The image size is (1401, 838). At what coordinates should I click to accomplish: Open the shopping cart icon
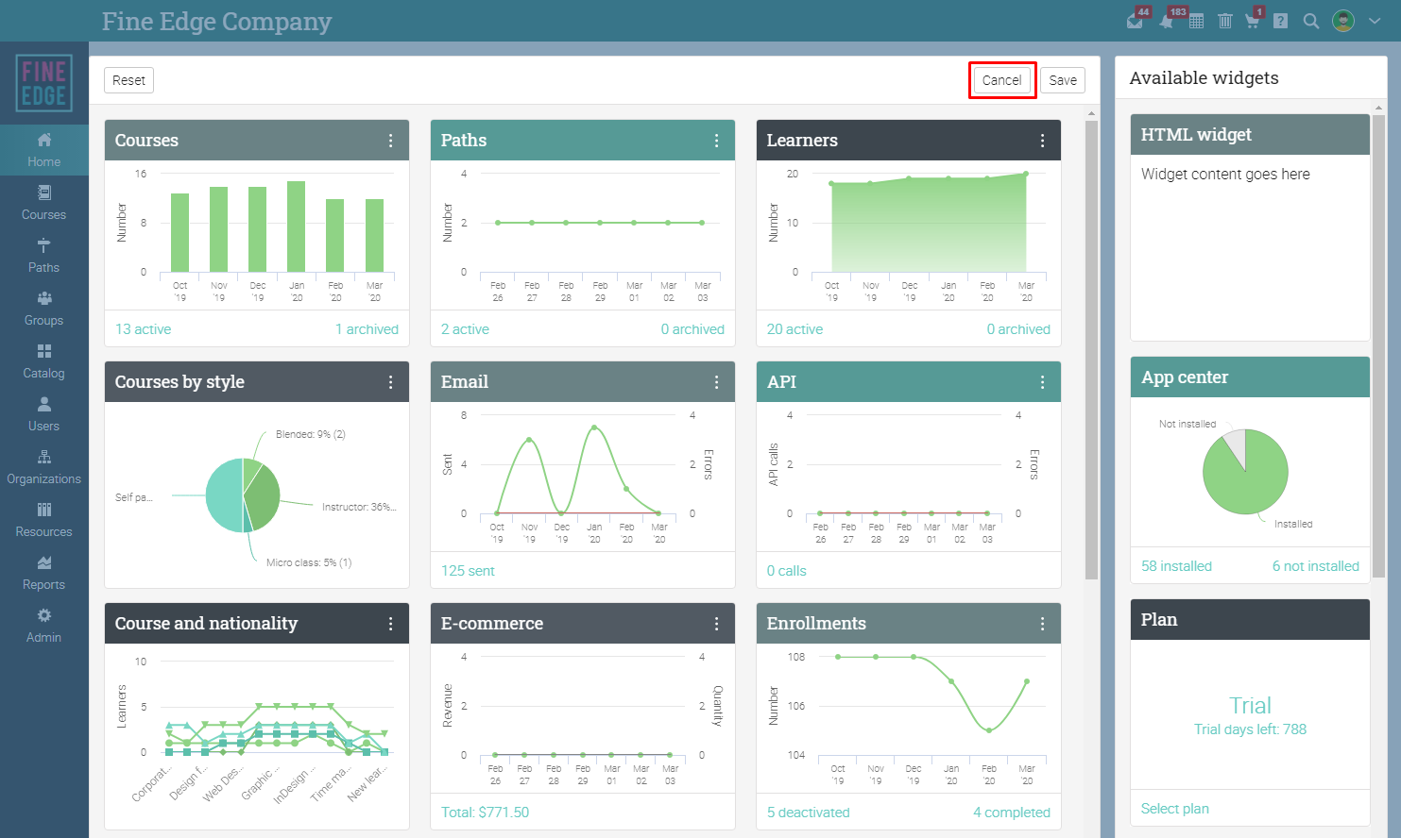1253,21
